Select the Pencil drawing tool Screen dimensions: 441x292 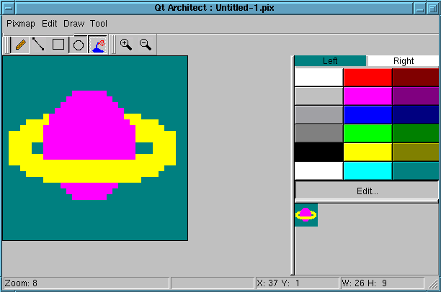click(x=20, y=45)
